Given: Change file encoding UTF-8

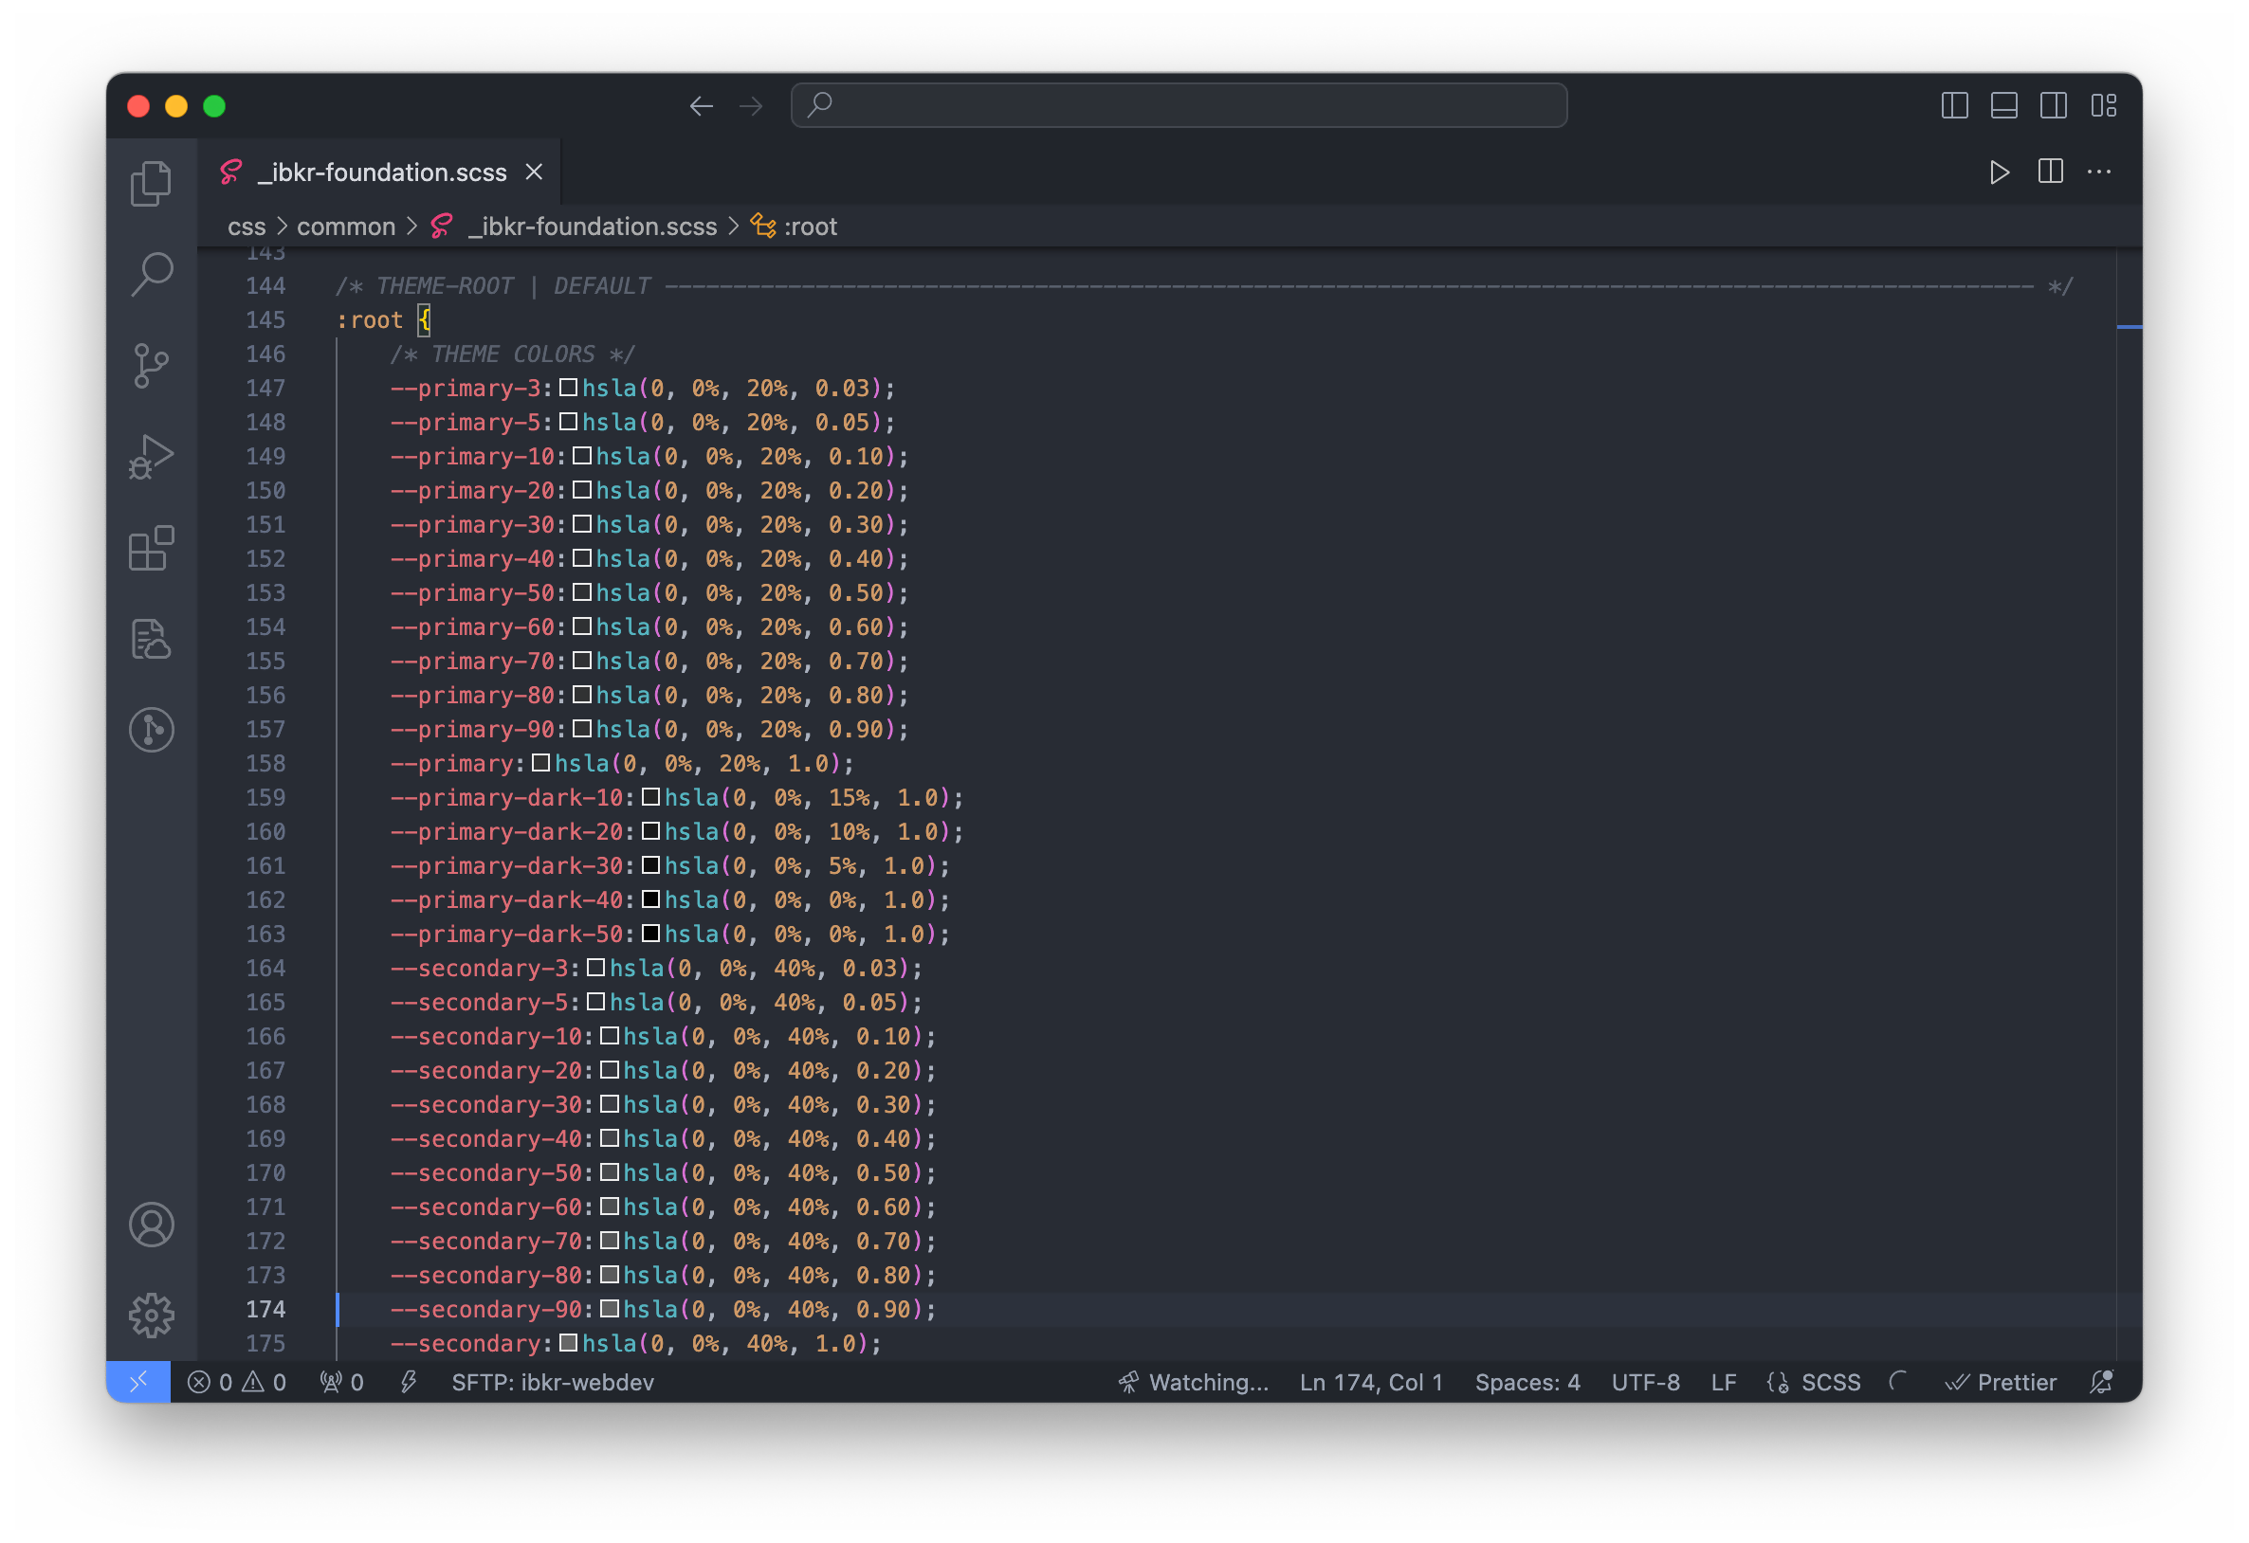Looking at the screenshot, I should (x=1645, y=1383).
